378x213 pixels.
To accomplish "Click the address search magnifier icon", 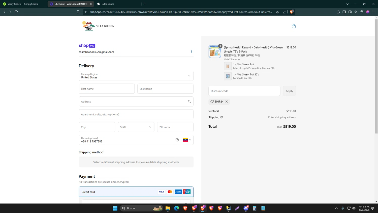I will tap(189, 101).
